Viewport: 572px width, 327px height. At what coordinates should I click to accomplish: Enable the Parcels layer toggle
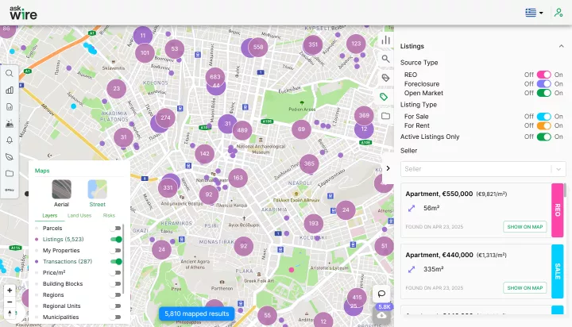pyautogui.click(x=117, y=228)
